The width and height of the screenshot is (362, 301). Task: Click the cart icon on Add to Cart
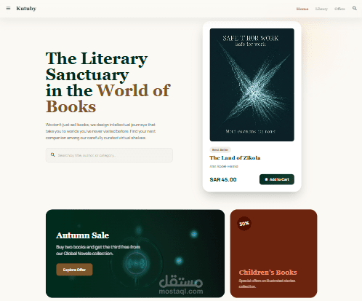[266, 179]
